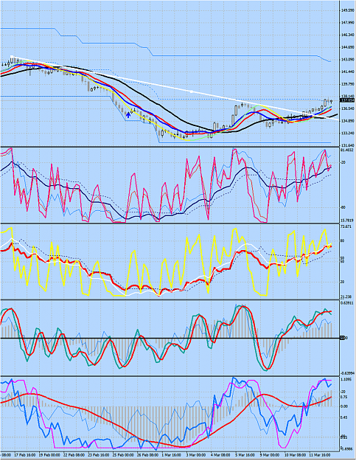356x461 pixels.
Task: Click the 144.690 price axis label
Action: 348,47
